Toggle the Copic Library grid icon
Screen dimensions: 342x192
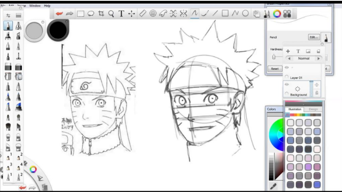[x=287, y=14]
